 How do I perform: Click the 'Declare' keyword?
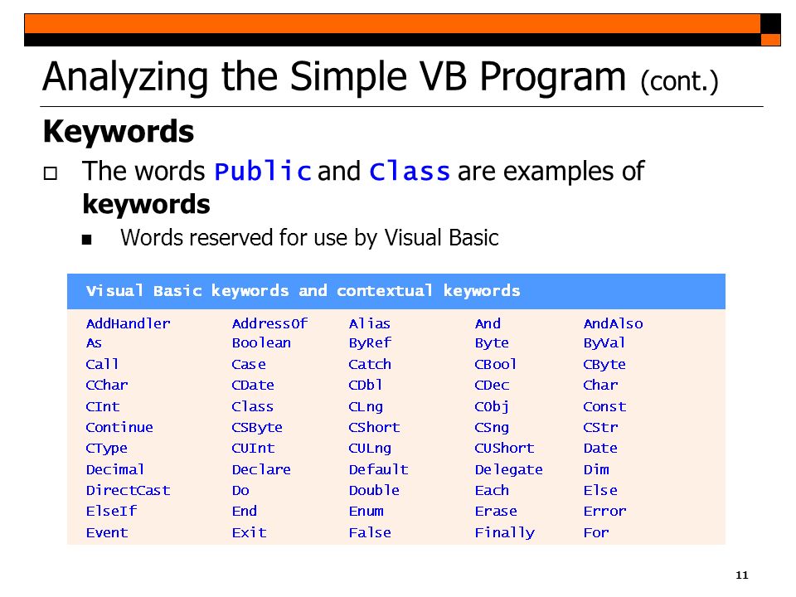[261, 469]
